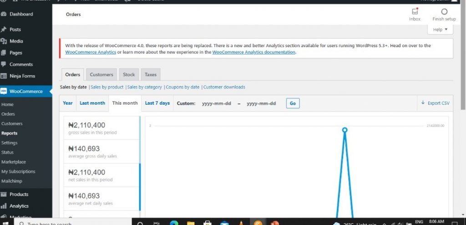466x225 pixels.
Task: Switch to the Orders report tab
Action: [x=73, y=74]
